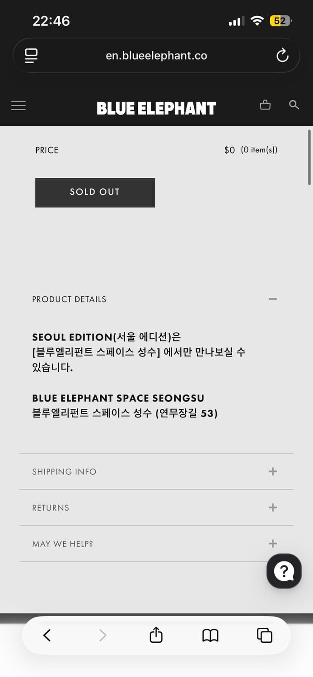
Task: Go back to previous page
Action: (47, 635)
